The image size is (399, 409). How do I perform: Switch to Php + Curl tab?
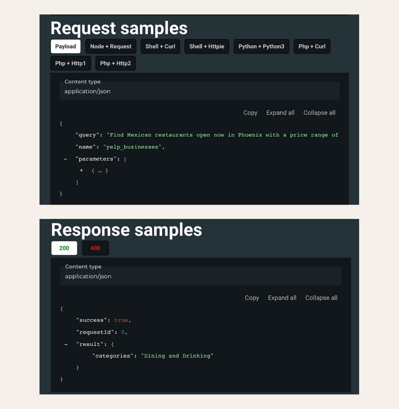[x=312, y=47]
